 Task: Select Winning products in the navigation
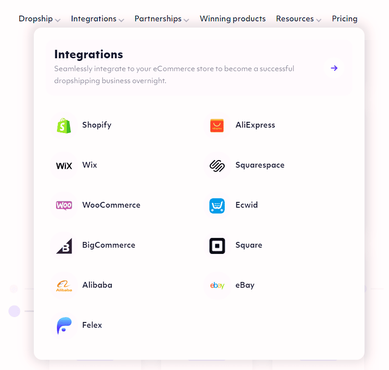pyautogui.click(x=233, y=19)
